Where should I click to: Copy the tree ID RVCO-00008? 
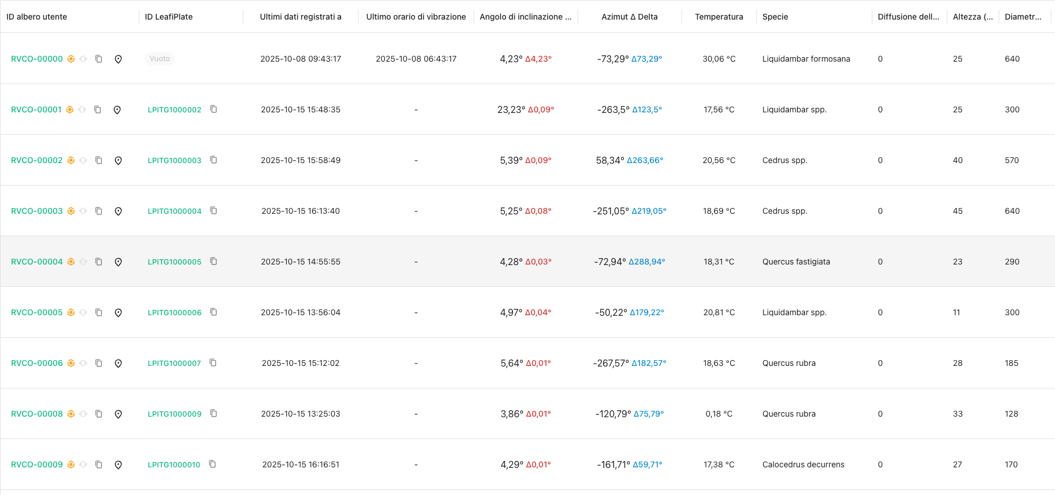[x=99, y=414]
